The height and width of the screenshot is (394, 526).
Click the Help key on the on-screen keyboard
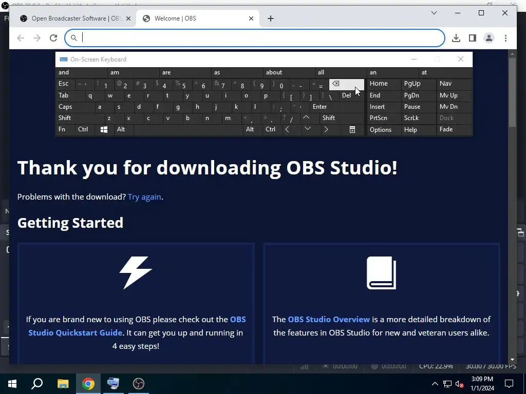[418, 129]
